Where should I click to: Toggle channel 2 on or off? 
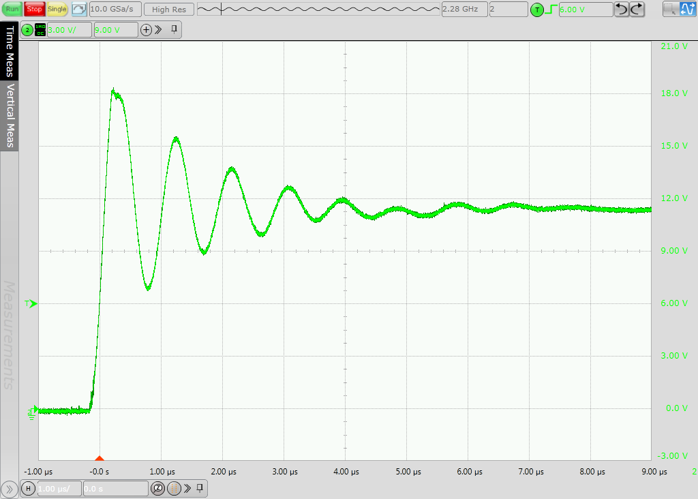(x=27, y=30)
